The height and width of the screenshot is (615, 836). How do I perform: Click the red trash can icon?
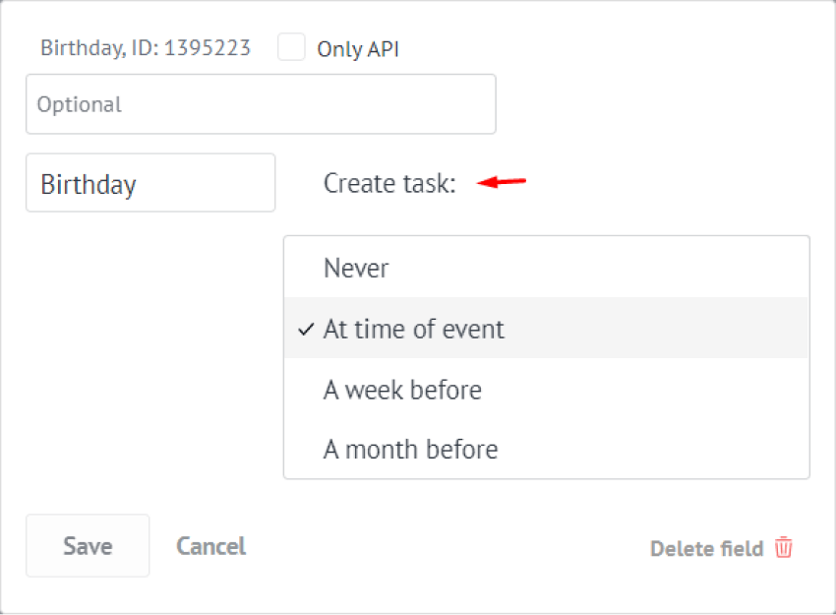[784, 548]
